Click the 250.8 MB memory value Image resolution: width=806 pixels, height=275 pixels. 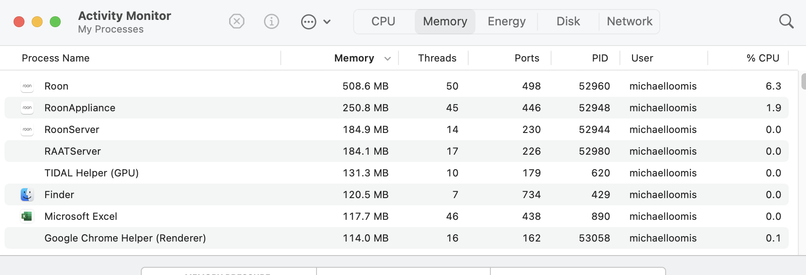[x=365, y=108]
